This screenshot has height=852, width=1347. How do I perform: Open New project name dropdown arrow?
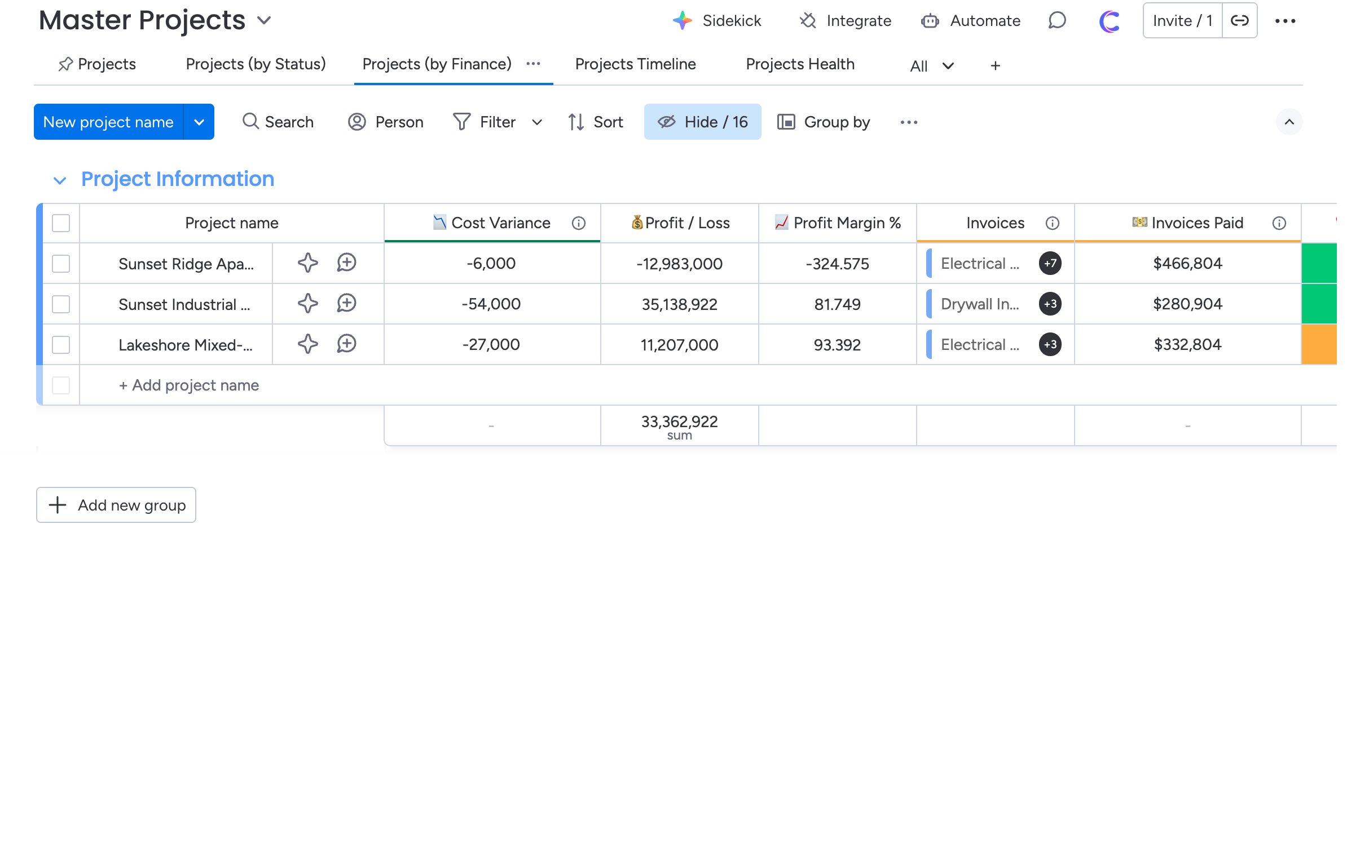tap(199, 122)
